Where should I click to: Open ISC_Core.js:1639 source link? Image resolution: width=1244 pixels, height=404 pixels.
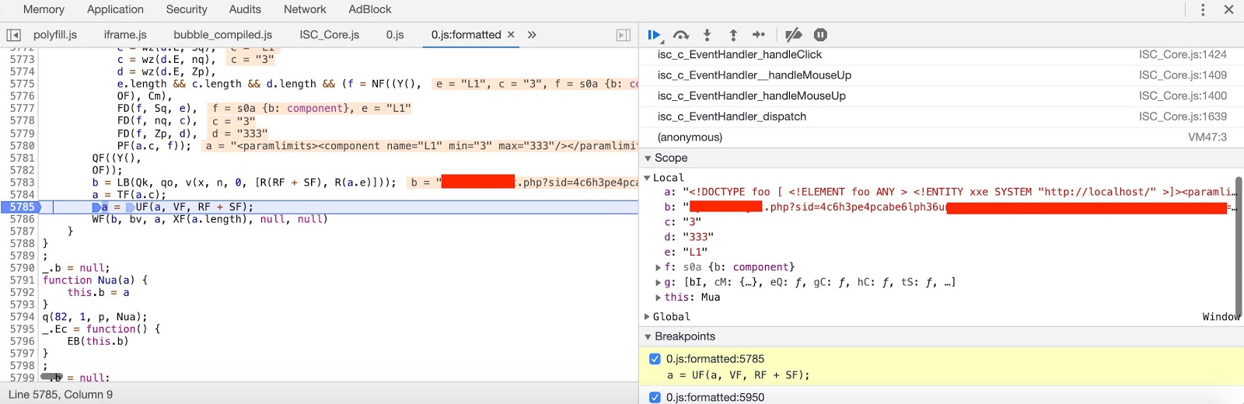click(1183, 117)
